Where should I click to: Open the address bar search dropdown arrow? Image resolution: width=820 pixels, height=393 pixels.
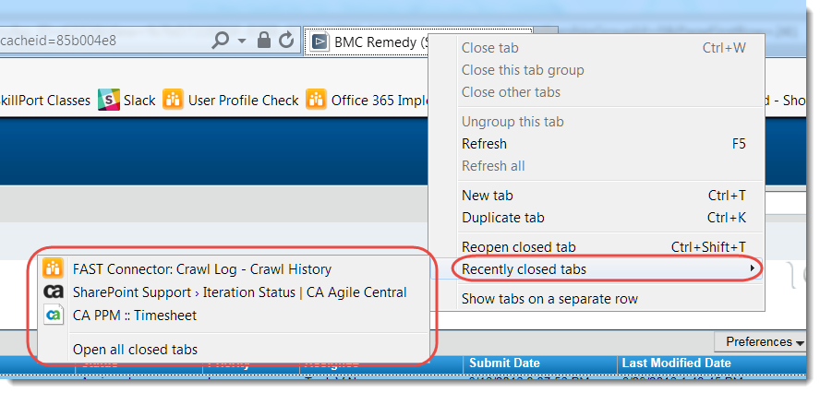[x=242, y=42]
